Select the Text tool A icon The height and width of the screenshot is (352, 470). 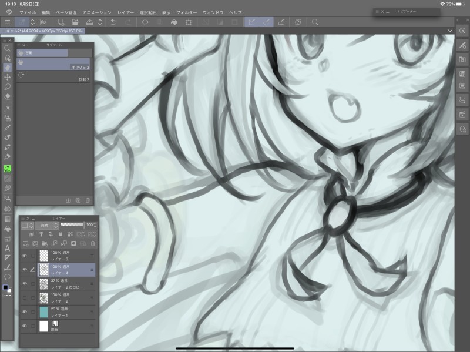click(x=7, y=248)
